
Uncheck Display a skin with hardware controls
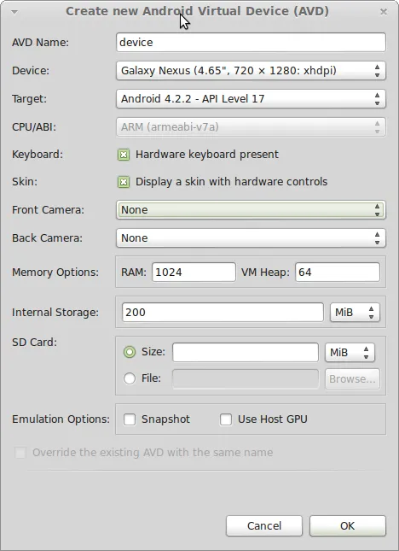(124, 182)
